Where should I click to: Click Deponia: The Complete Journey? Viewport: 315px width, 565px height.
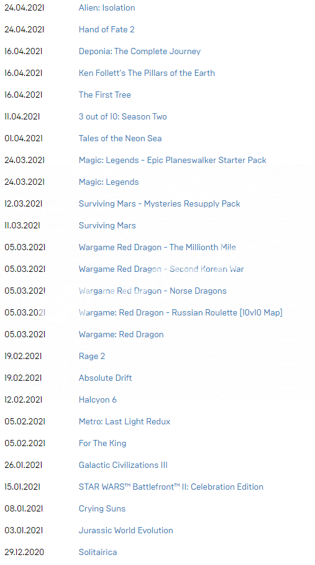tap(140, 51)
